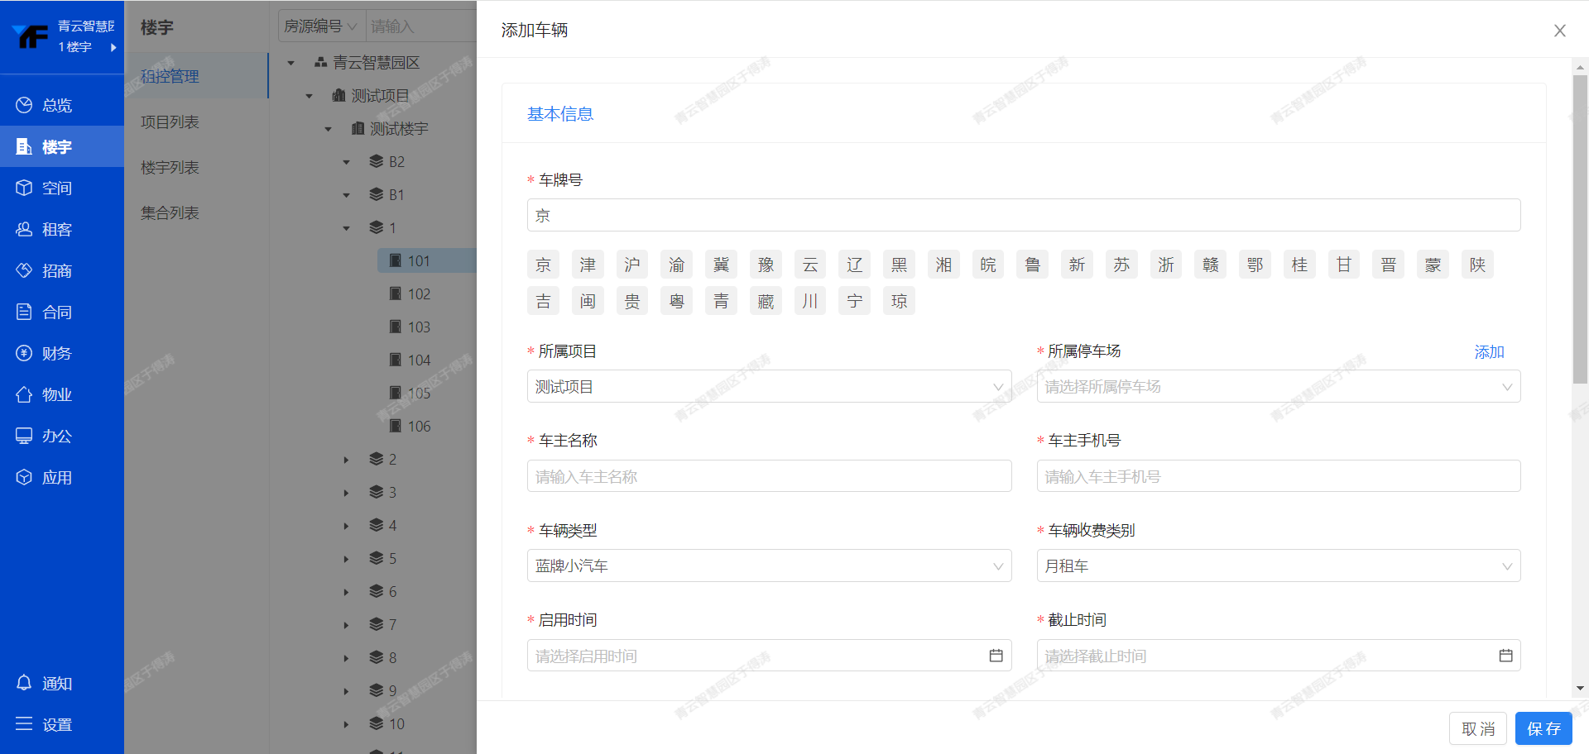This screenshot has width=1589, height=754.
Task: Select the 财务 finance sidebar icon
Action: point(24,353)
